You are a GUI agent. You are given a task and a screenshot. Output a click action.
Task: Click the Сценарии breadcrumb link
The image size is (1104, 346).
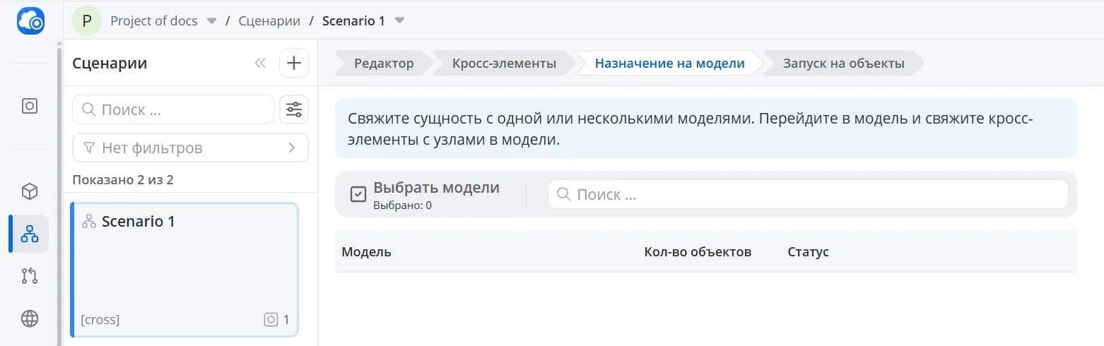269,20
